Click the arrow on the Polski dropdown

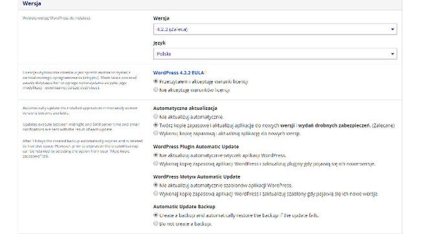(393, 54)
